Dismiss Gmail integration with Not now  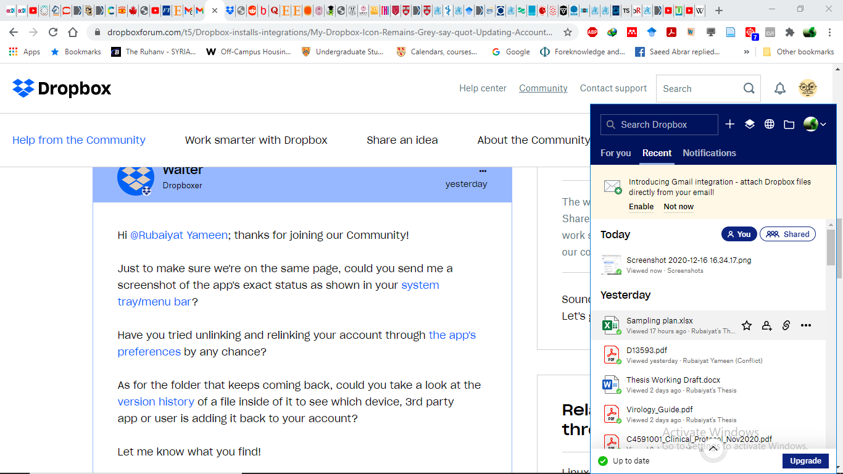678,207
